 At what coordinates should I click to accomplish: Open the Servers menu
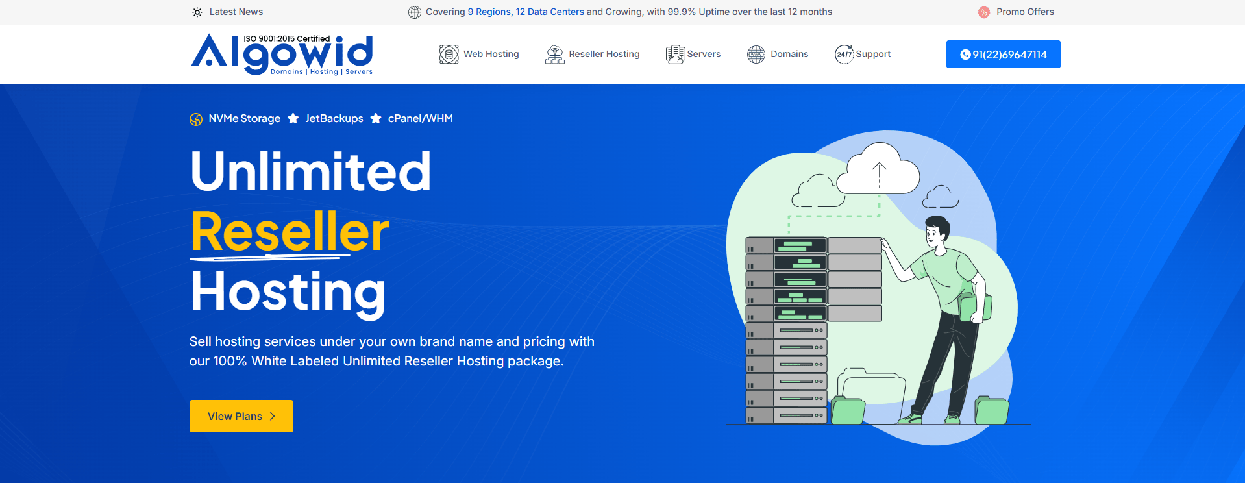(x=704, y=54)
